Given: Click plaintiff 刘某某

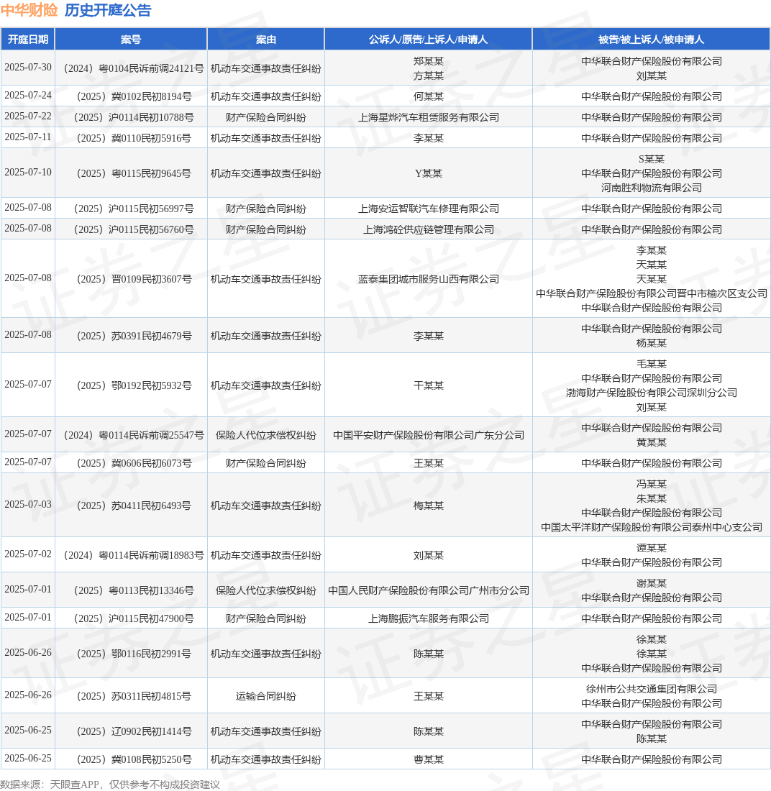Looking at the screenshot, I should pyautogui.click(x=429, y=555).
